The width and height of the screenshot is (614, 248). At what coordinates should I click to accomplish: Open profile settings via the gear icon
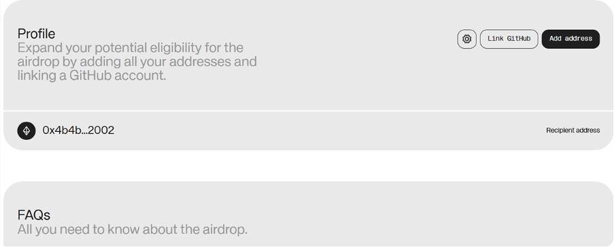(x=466, y=39)
